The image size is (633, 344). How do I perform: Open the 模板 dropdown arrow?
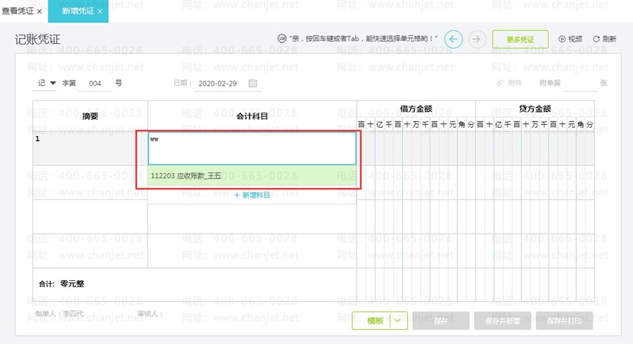tap(397, 321)
